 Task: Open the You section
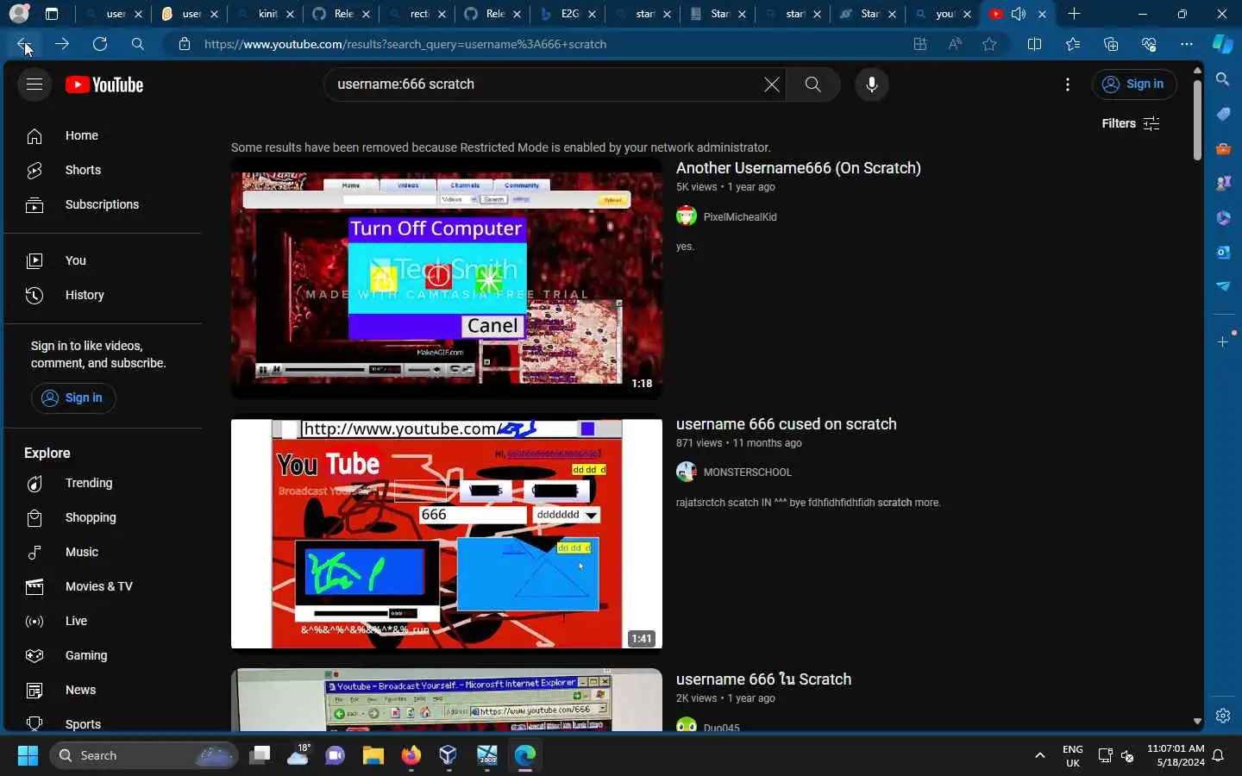103,260
